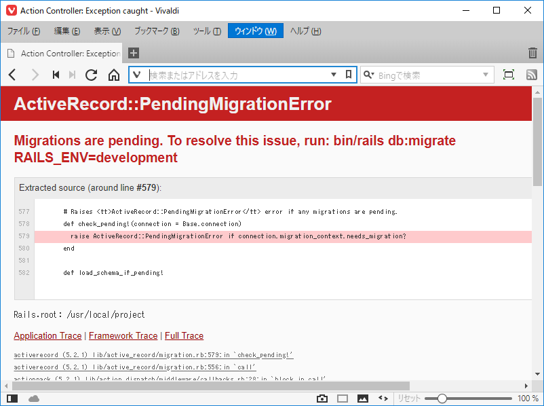
Task: Open the Vivaldi site info icon in address bar
Action: tap(137, 75)
